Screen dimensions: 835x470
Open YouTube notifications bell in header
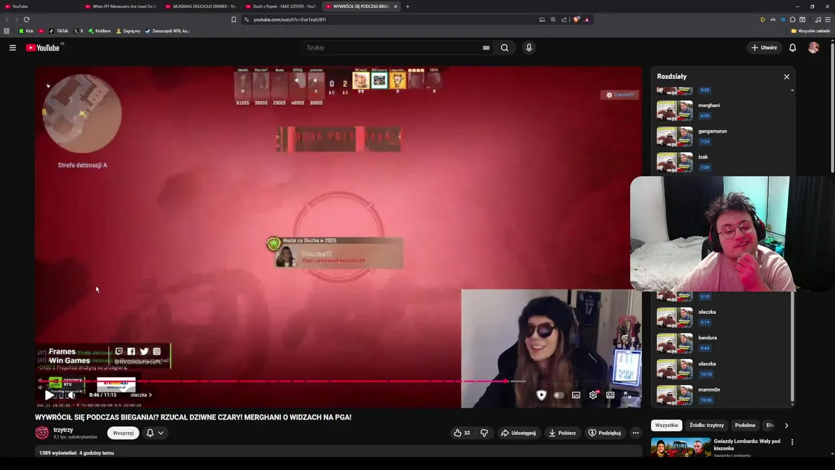[793, 48]
